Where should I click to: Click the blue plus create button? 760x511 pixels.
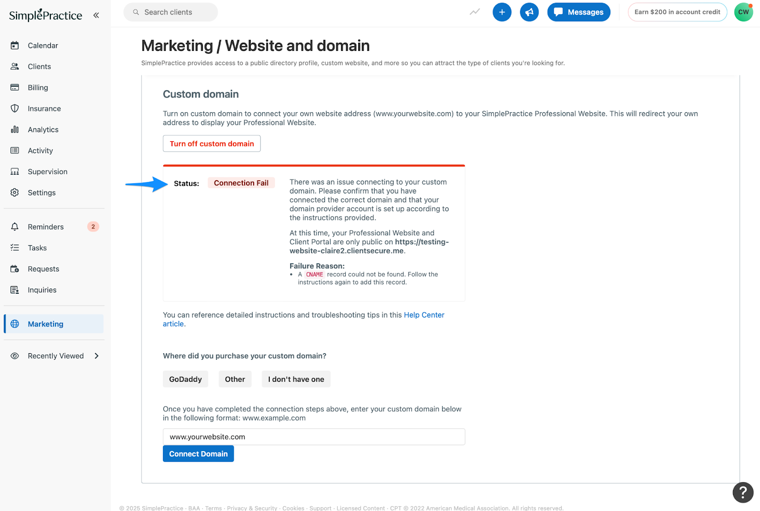pos(502,12)
